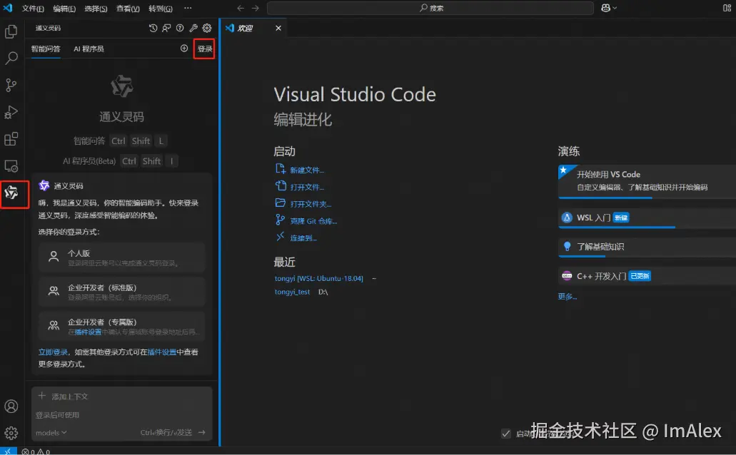Choose 企业开发者（标准版）login option
The height and width of the screenshot is (455, 736).
pyautogui.click(x=121, y=292)
